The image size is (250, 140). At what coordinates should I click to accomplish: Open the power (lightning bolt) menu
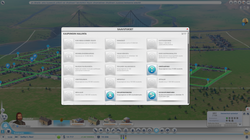click(x=107, y=130)
